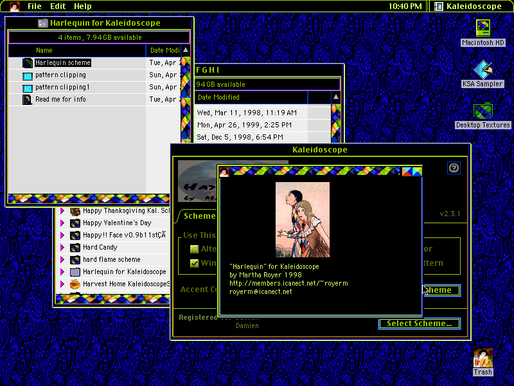This screenshot has height=386, width=514.
Task: Select the Trash icon
Action: (x=483, y=358)
